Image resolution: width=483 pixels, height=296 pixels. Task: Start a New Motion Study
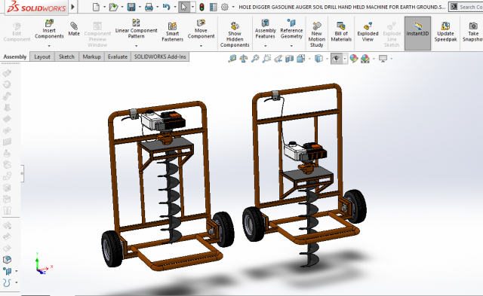click(317, 35)
